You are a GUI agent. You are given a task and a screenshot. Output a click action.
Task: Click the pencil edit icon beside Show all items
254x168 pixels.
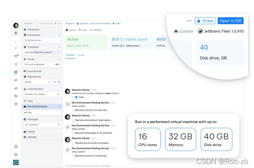point(55,23)
